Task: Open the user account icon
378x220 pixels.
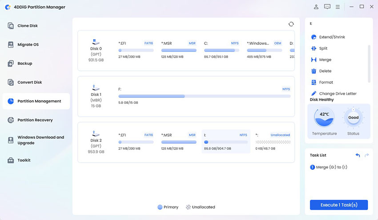Action: [316, 7]
